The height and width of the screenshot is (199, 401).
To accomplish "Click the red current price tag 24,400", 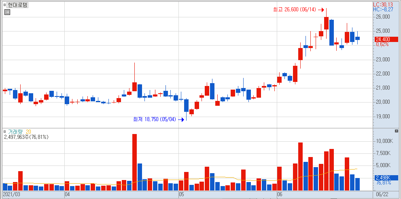I will click(387, 39).
